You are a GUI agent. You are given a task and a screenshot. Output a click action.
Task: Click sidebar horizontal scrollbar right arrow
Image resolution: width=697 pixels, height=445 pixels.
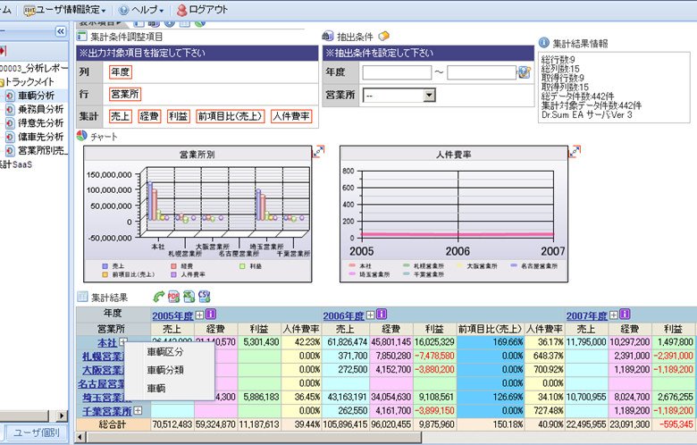62,416
